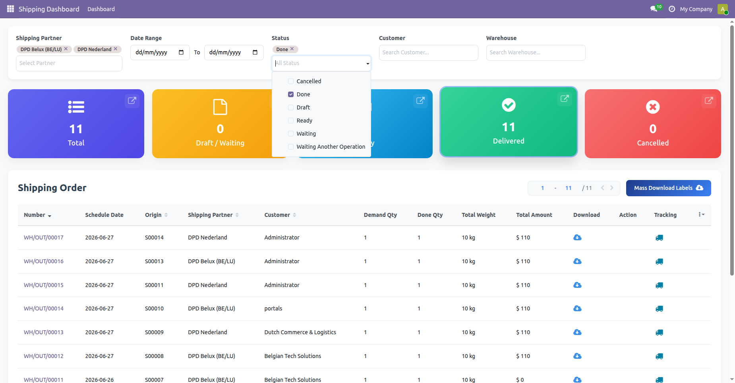Click the activities clock icon
Screen dimensions: 735x383
coord(672,9)
